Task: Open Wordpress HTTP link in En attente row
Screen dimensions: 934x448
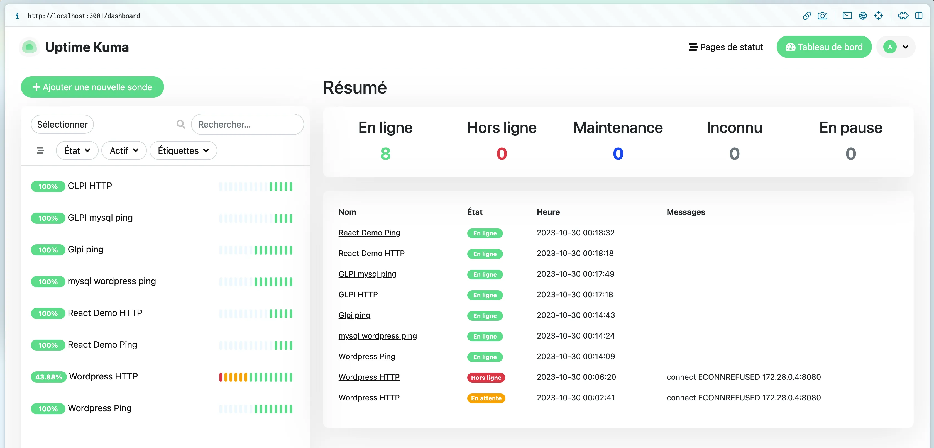Action: pyautogui.click(x=369, y=398)
